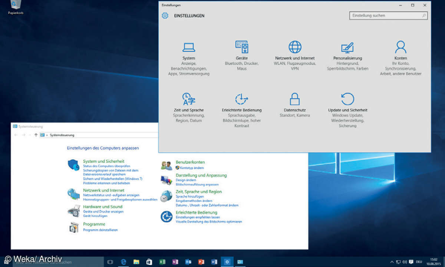
Task: Click Einstellungen empfehlen lassen link
Action: coord(198,217)
